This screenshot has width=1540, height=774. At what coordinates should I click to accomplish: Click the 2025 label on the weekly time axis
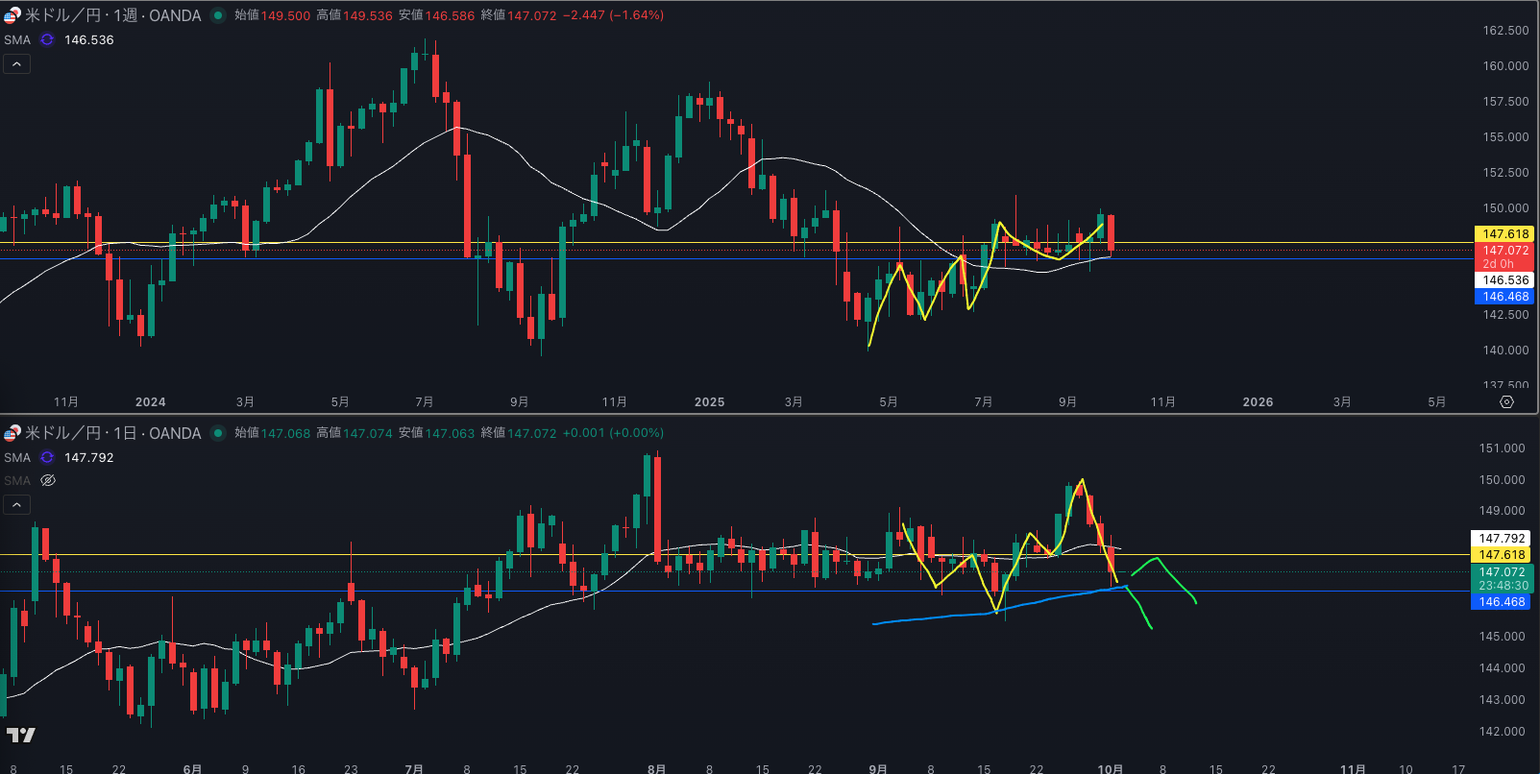tap(709, 401)
